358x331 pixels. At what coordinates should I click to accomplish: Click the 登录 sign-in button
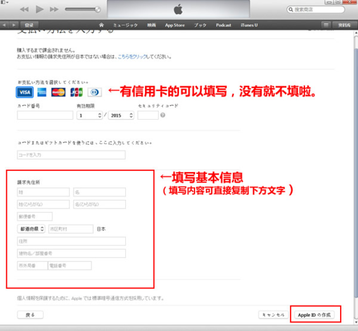pyautogui.click(x=29, y=25)
